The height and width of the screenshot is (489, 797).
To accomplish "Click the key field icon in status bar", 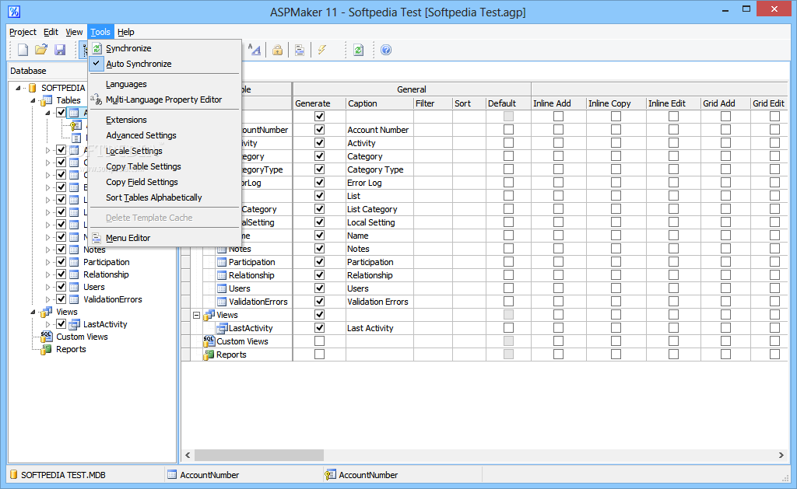I will point(330,475).
